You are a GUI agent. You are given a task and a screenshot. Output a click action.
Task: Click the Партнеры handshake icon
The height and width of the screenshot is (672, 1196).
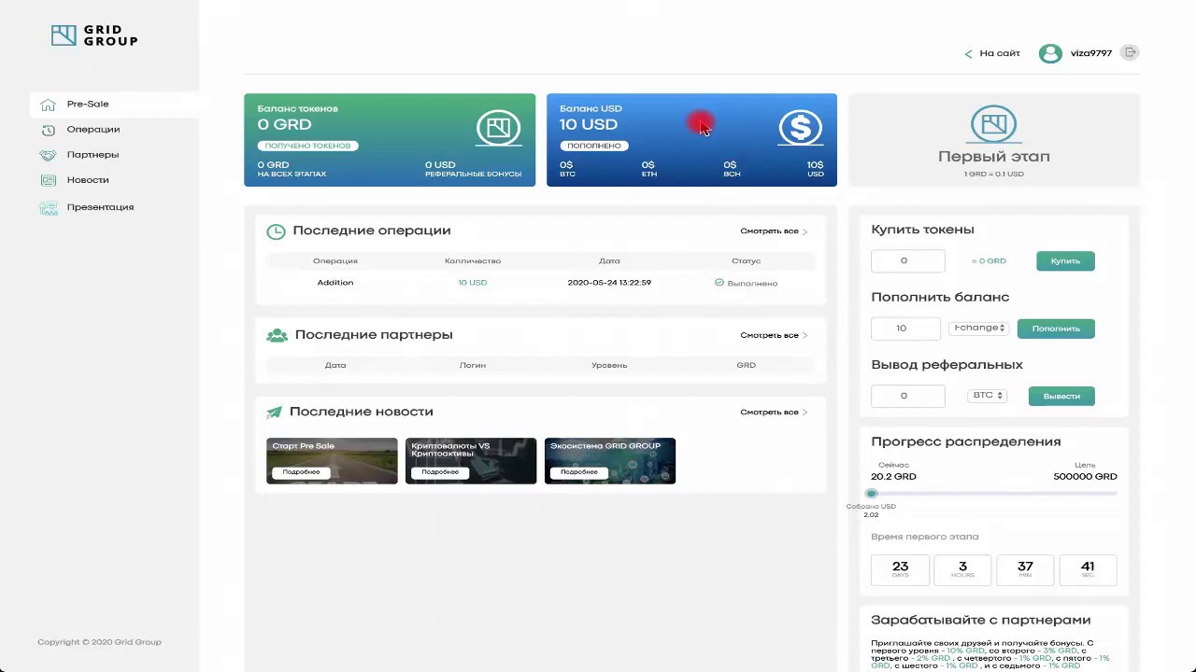coord(48,155)
